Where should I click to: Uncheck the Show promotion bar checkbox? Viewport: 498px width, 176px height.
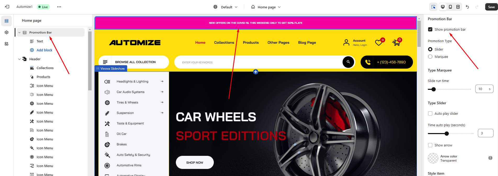click(430, 29)
